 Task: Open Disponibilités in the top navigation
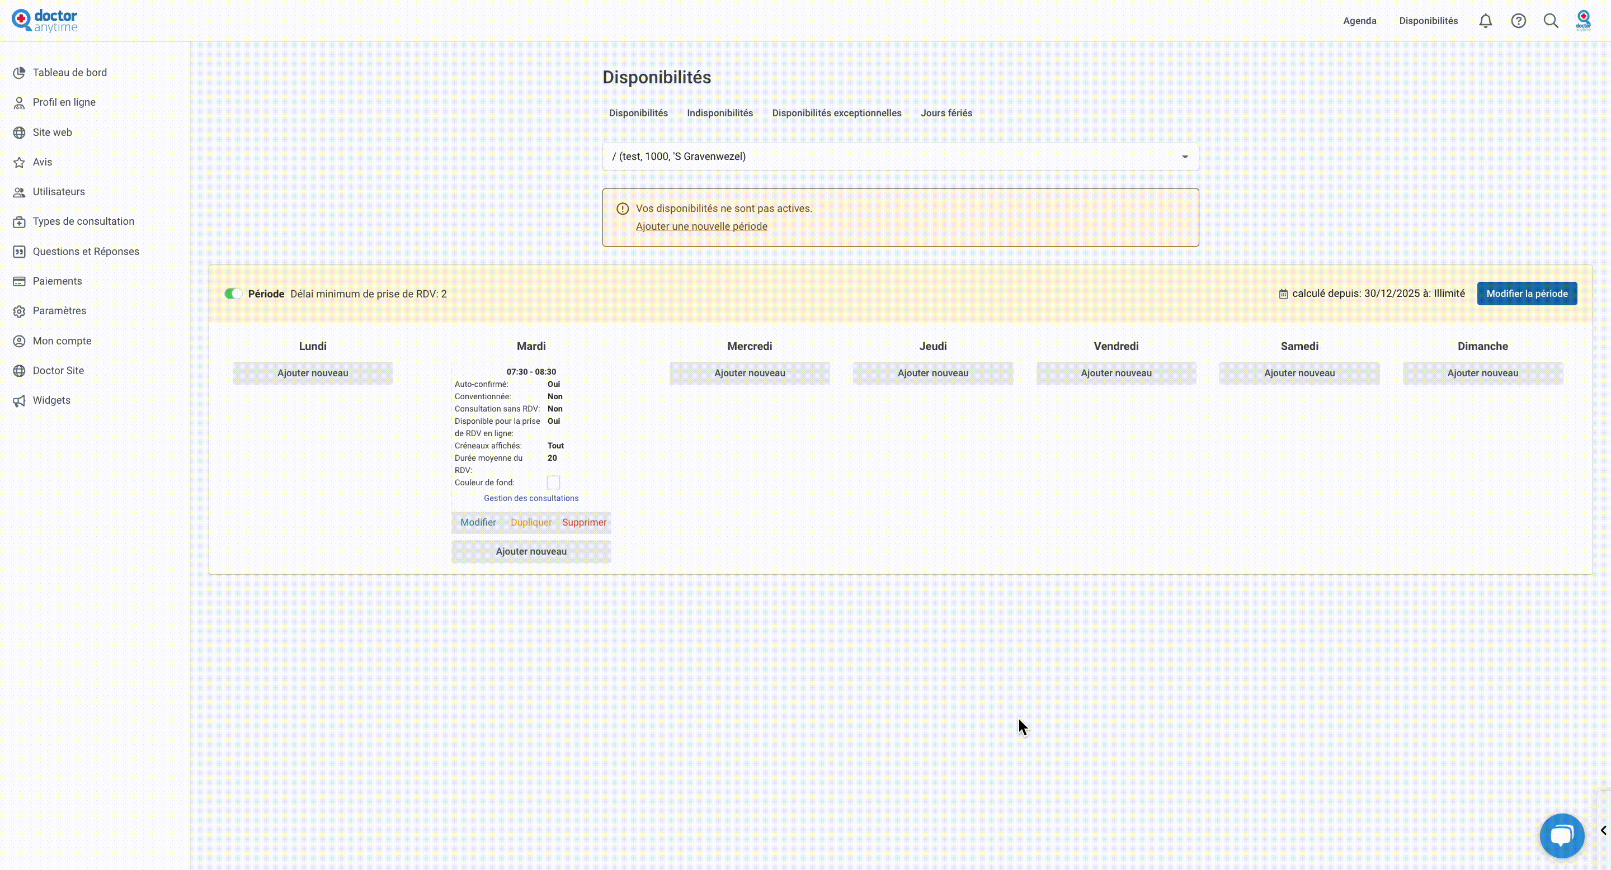1429,21
